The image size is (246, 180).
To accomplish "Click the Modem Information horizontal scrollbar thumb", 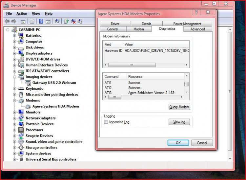I will [x=132, y=65].
